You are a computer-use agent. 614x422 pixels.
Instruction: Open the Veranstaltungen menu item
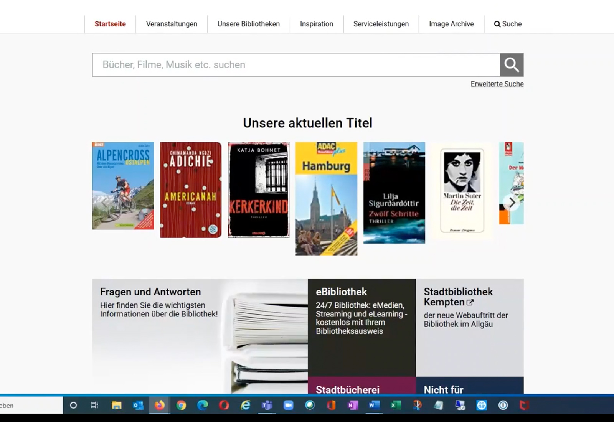(172, 24)
